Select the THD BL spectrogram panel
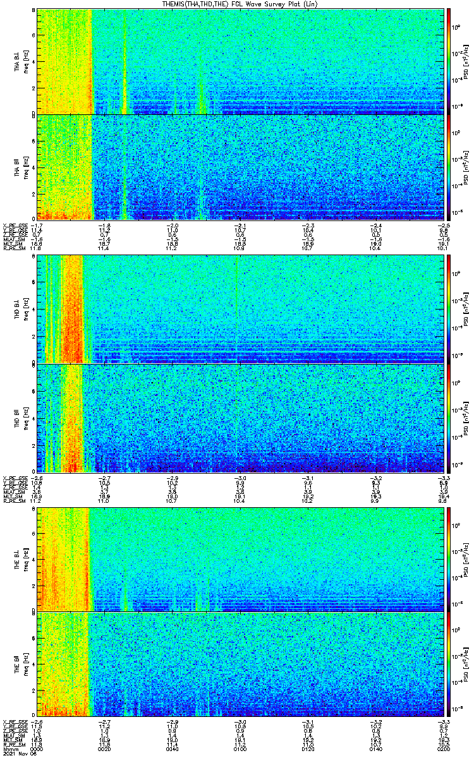The image size is (474, 758). click(241, 310)
